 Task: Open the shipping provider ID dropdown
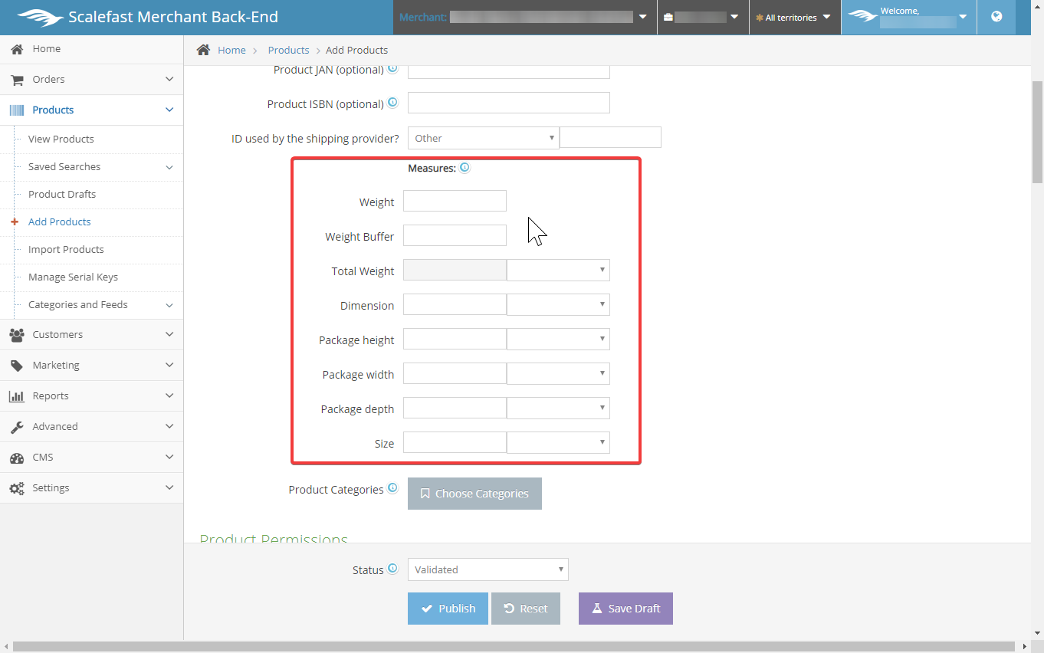(x=483, y=138)
